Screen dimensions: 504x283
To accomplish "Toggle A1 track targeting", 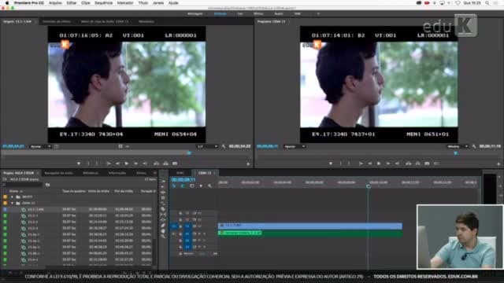I will click(x=187, y=234).
